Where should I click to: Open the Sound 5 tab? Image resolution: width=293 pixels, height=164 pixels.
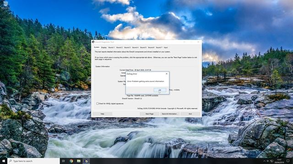tap(143, 47)
